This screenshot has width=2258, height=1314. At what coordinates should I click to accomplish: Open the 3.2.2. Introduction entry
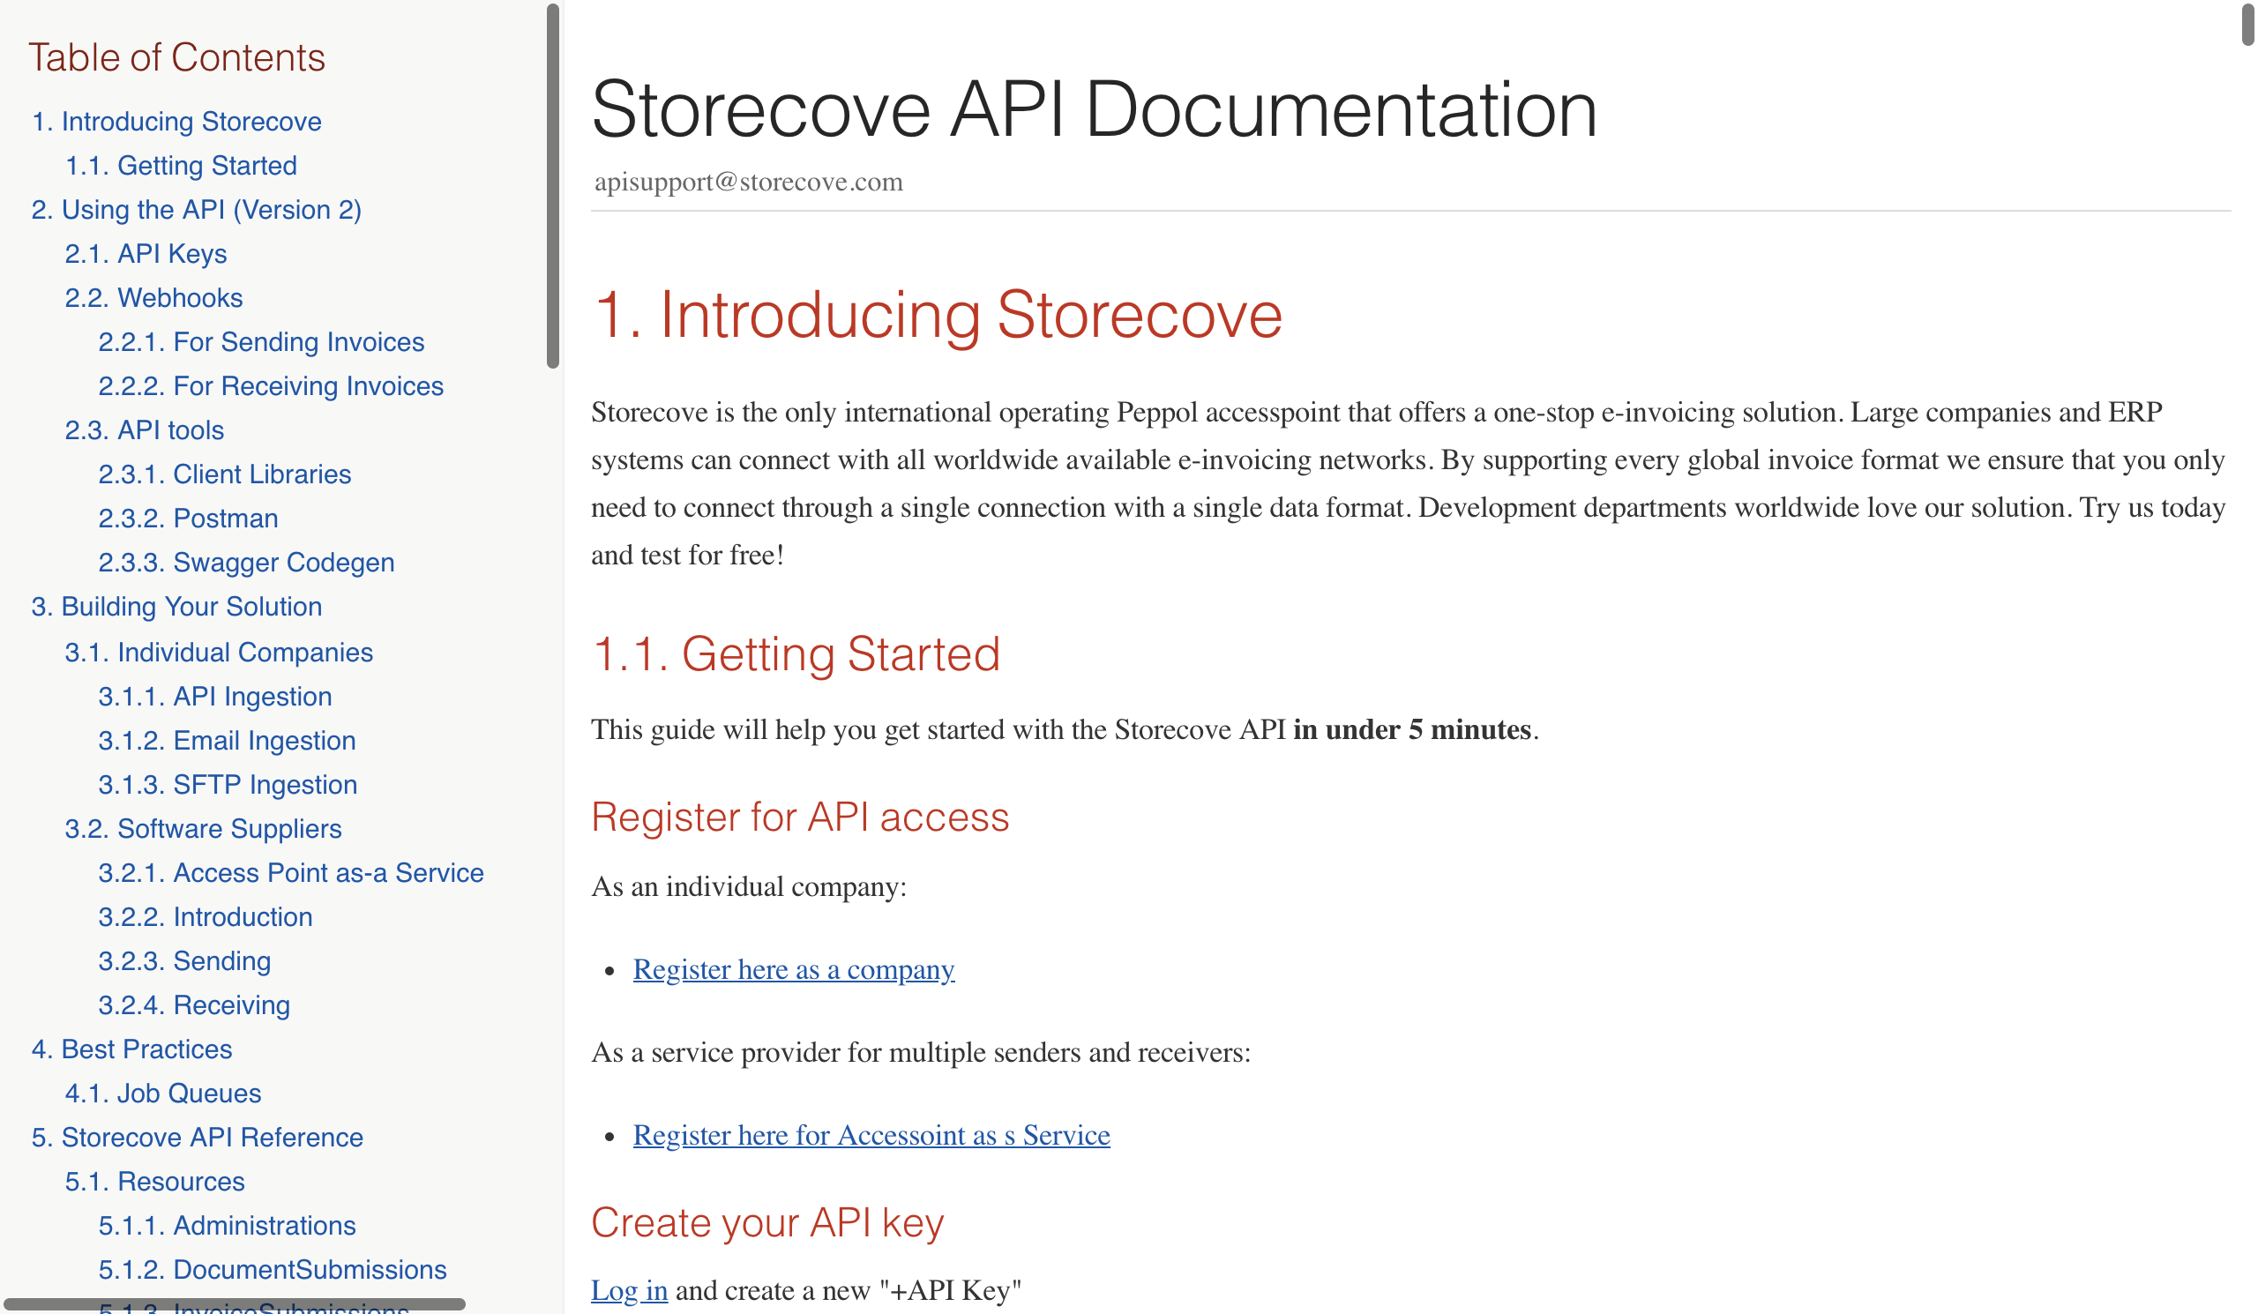click(206, 916)
